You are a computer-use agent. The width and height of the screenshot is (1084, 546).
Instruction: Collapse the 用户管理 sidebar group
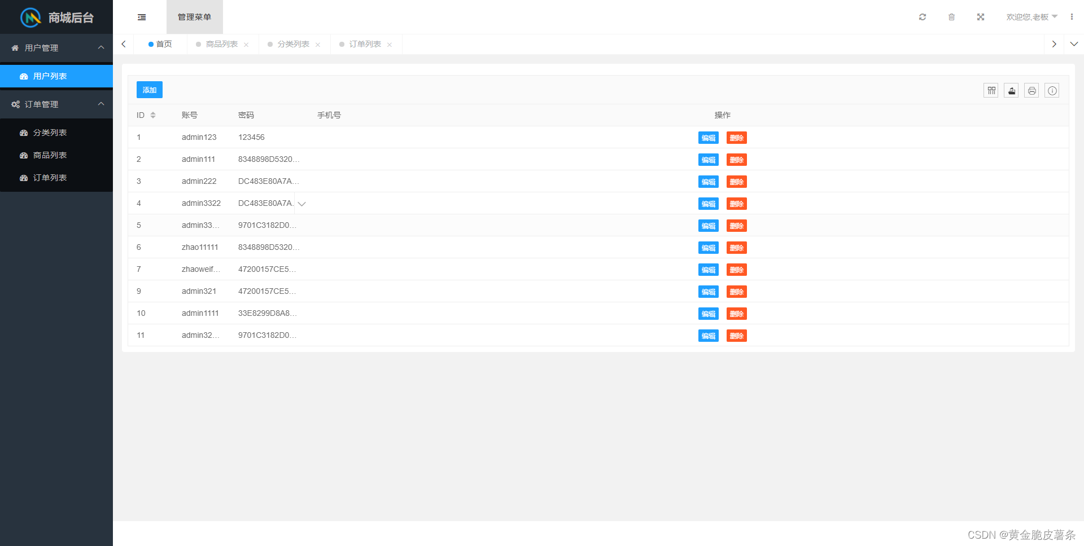tap(56, 48)
